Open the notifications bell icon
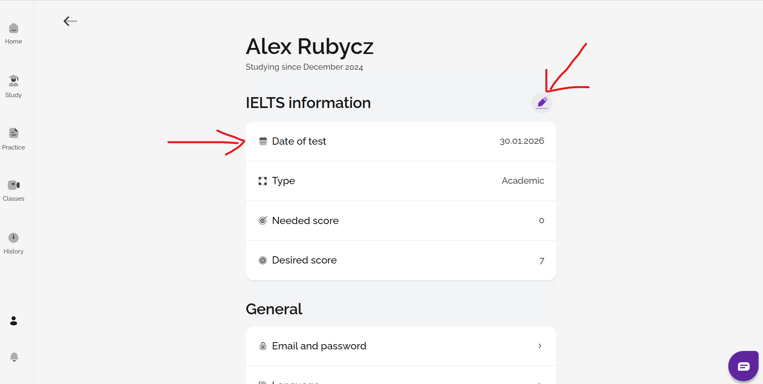 (14, 357)
